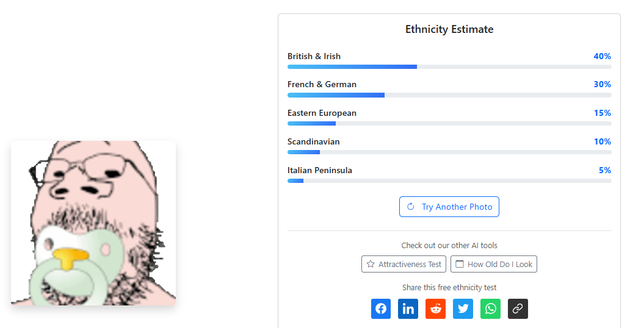Viewport: 630px width, 328px height.
Task: Share result on Twitter
Action: [463, 308]
